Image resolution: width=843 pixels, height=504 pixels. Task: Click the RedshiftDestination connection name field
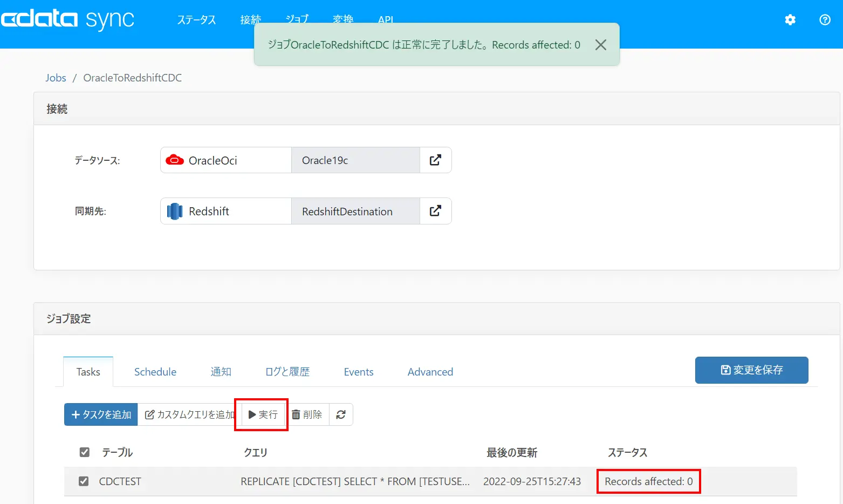(x=355, y=211)
